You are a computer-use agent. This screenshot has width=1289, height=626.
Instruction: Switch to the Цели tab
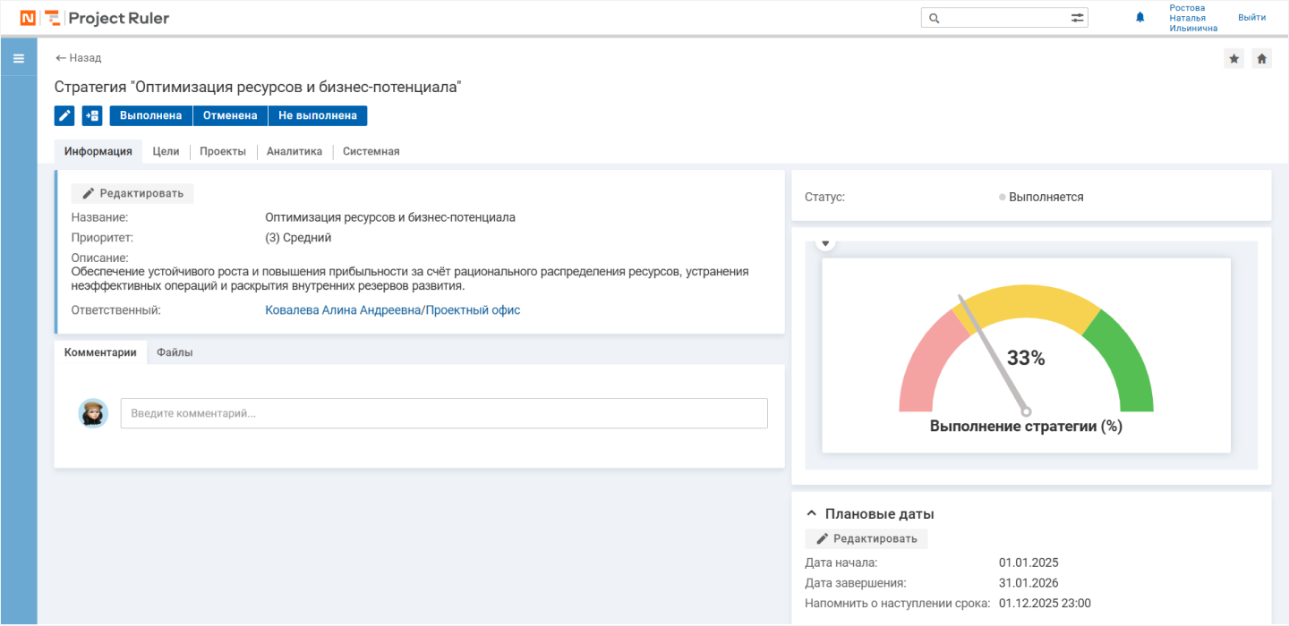(x=166, y=151)
